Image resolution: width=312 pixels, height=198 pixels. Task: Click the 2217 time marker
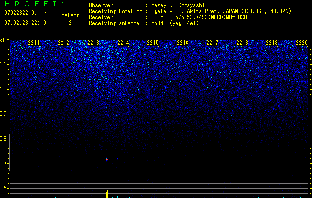click(212, 43)
